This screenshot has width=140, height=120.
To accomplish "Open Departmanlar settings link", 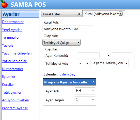I will 13,22.
